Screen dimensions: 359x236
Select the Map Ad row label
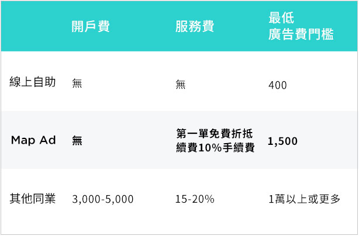pos(33,140)
